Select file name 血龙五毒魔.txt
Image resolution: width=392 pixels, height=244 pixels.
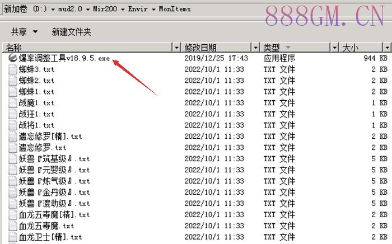[x=46, y=226]
